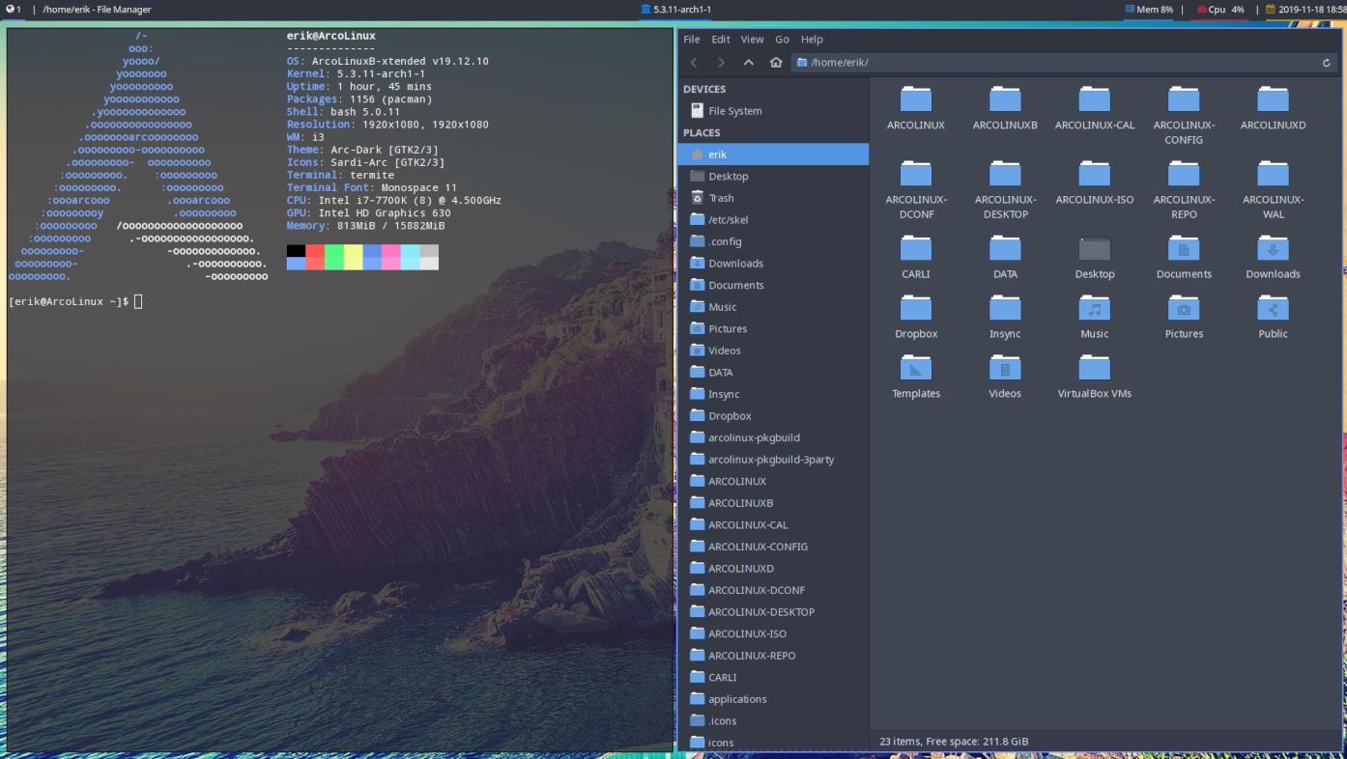Open the ARCOLINUXD folder icon in main view
This screenshot has width=1347, height=759.
point(1273,98)
